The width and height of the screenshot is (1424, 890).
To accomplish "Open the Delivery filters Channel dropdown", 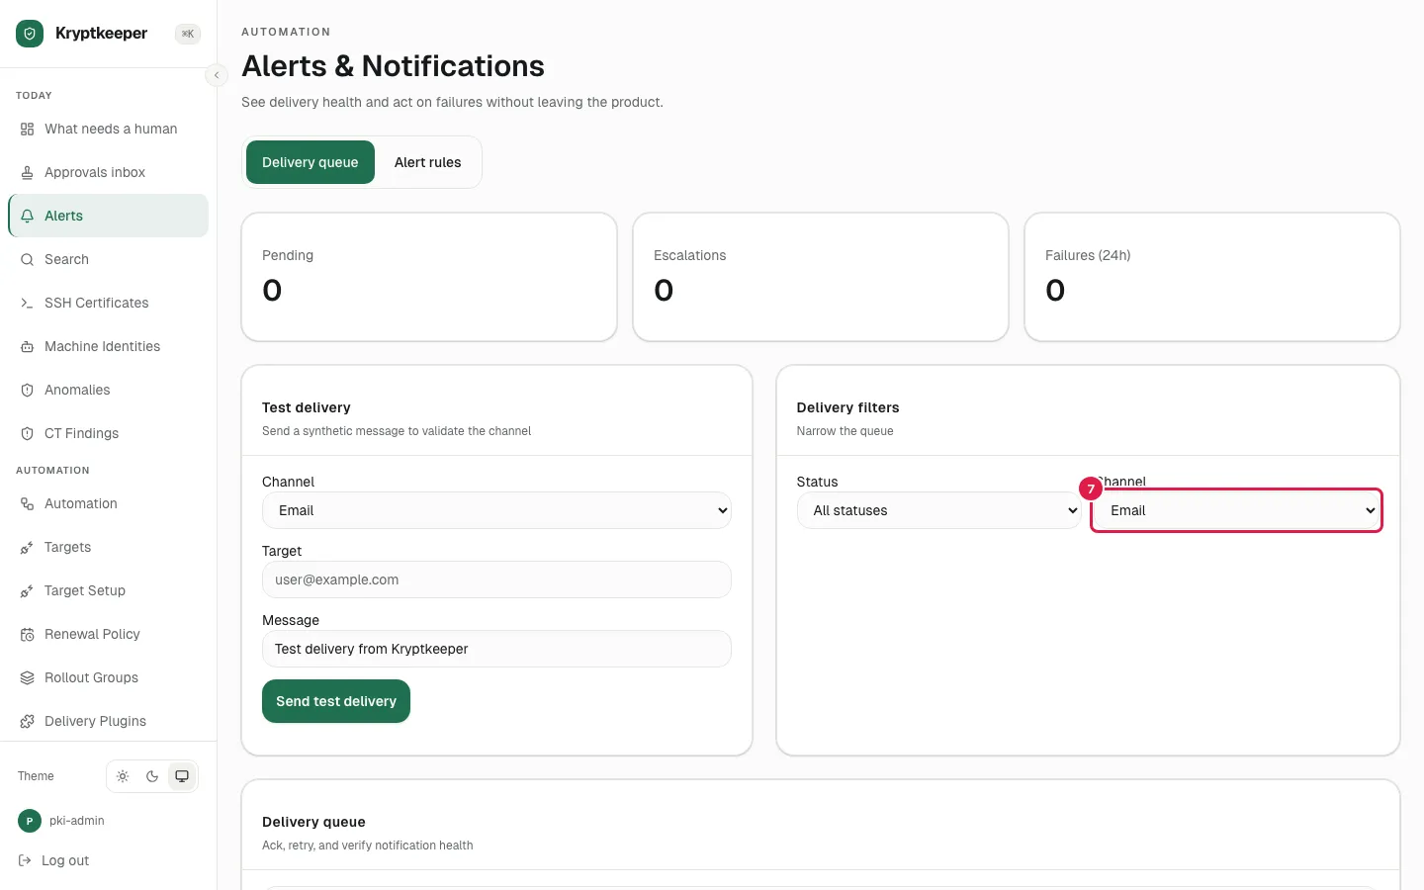I will pos(1236,510).
